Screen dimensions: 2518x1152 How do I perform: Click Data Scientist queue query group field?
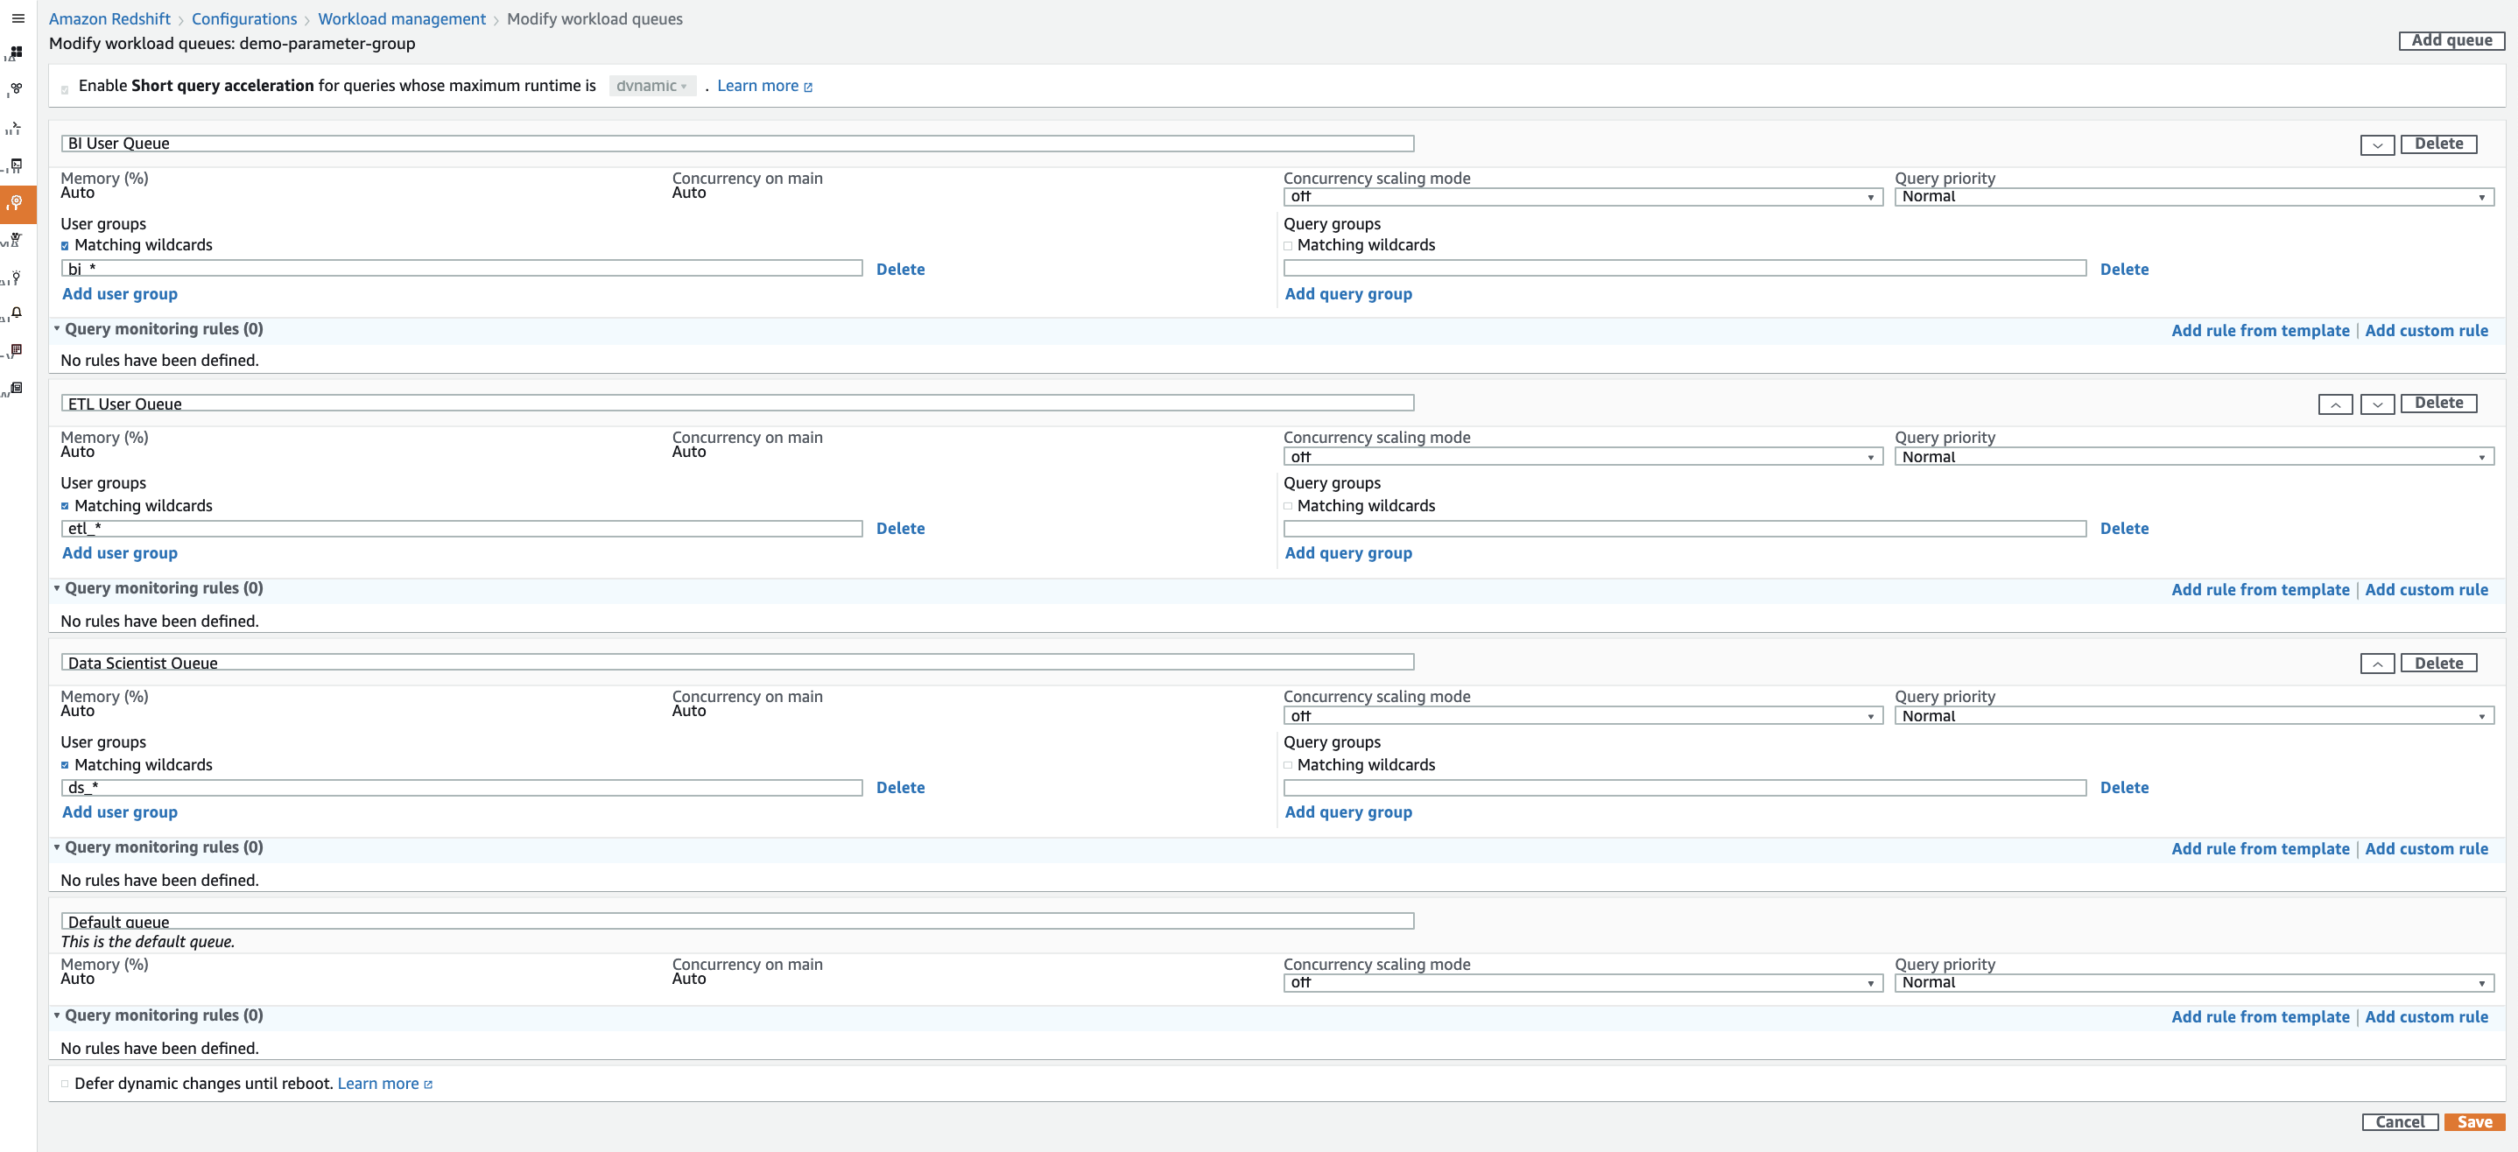click(1685, 788)
